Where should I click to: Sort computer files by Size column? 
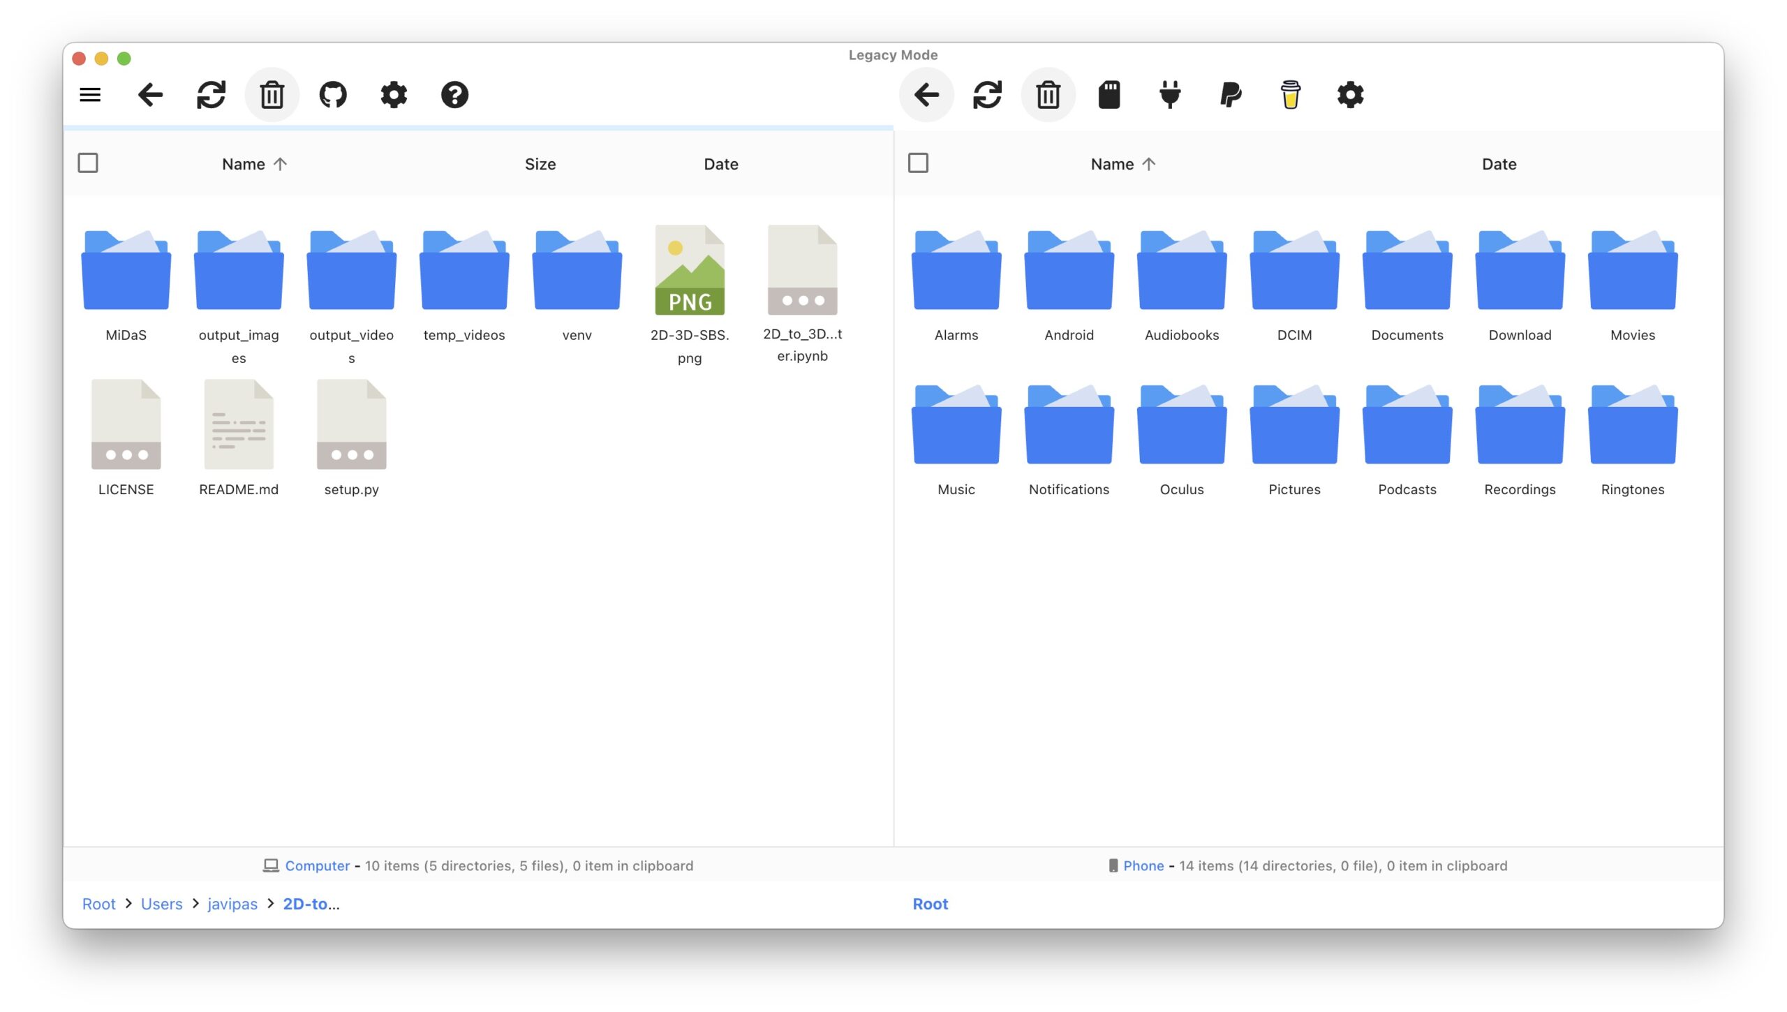540,164
